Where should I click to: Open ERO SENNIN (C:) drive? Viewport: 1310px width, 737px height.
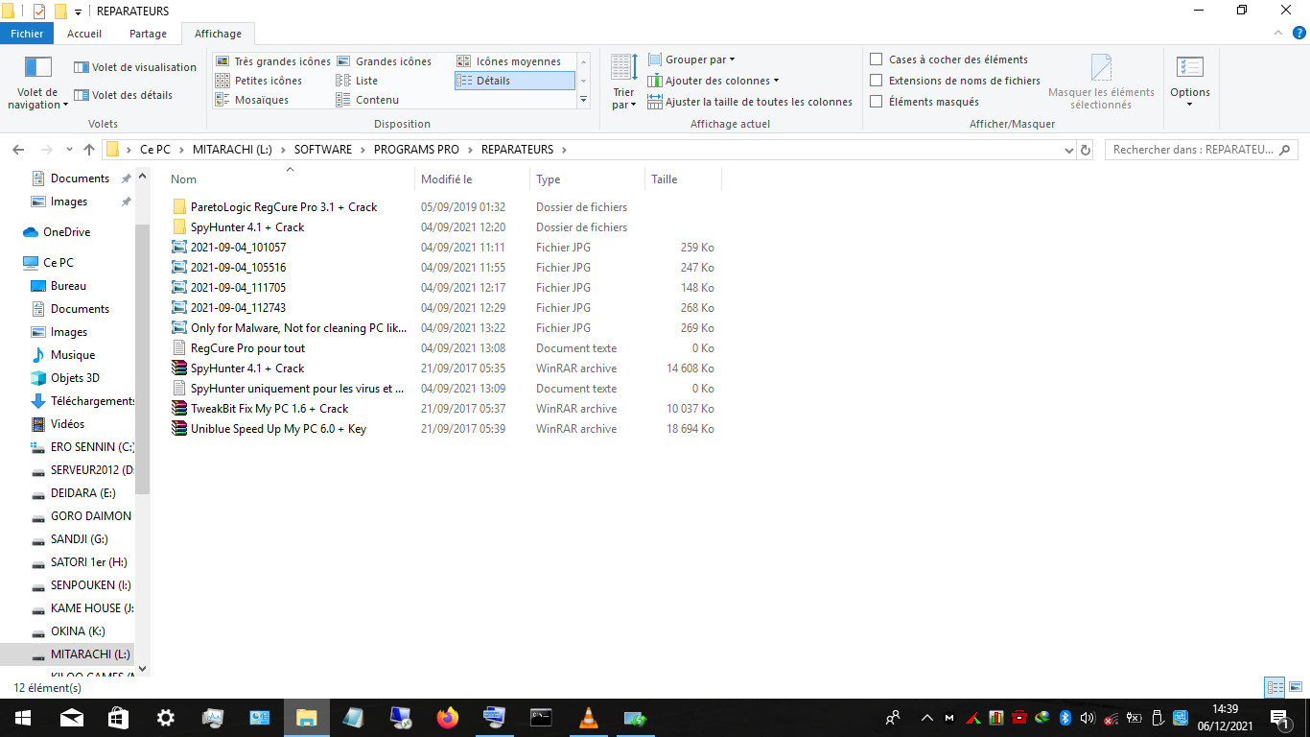(92, 447)
